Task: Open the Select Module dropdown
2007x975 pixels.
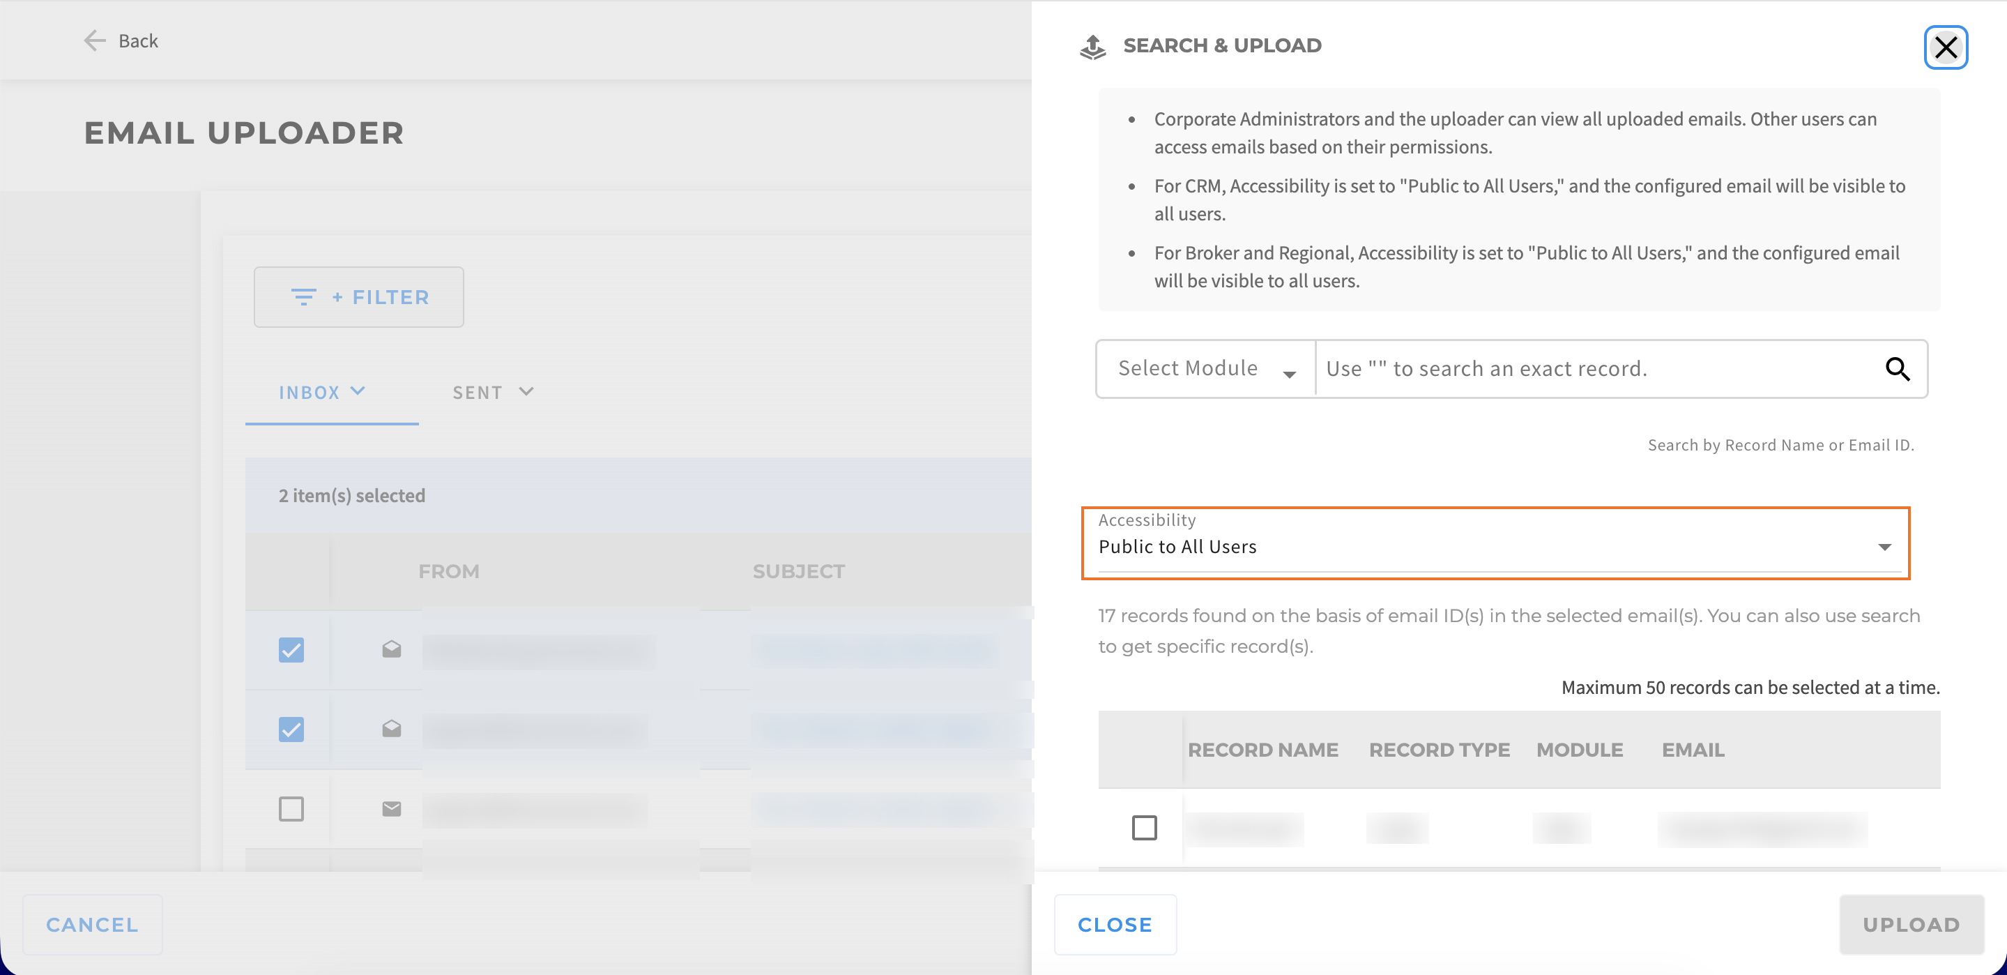Action: click(1206, 369)
